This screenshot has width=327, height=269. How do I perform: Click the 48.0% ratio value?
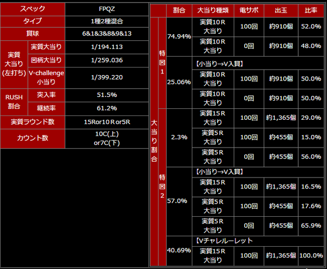pos(311,46)
